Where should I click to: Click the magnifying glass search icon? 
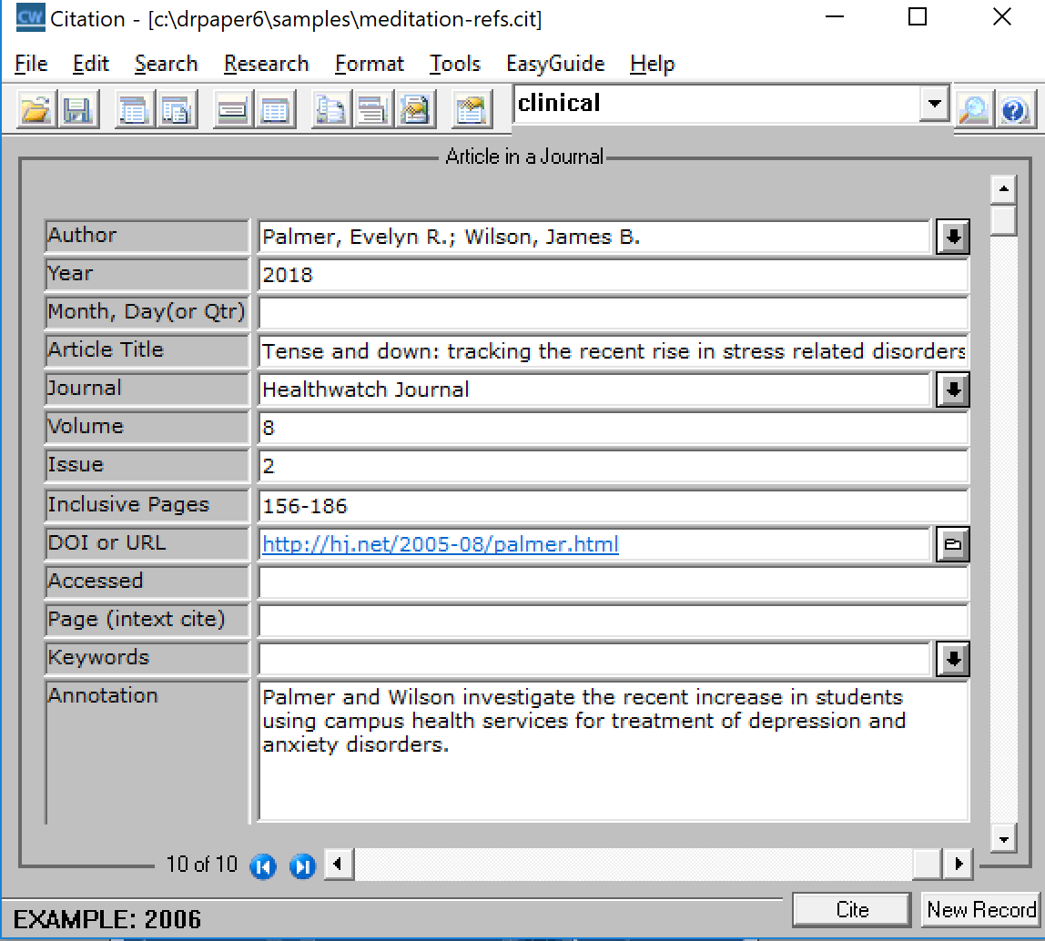973,110
